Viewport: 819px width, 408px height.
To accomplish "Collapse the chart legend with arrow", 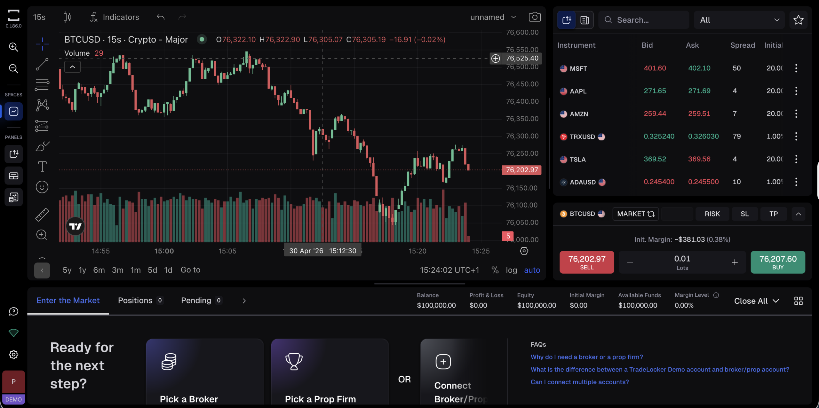I will coord(73,67).
